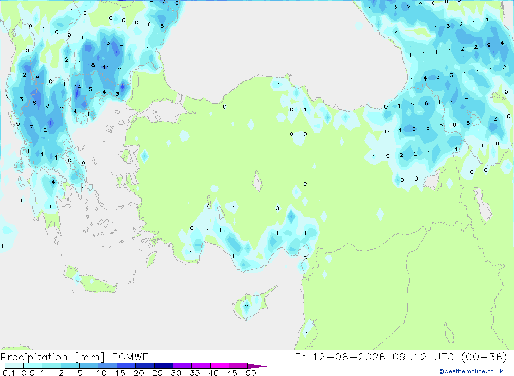This screenshot has height=376, width=514.
Task: Select the 40–45 mm magenta legend swatch
Action: tap(219, 366)
